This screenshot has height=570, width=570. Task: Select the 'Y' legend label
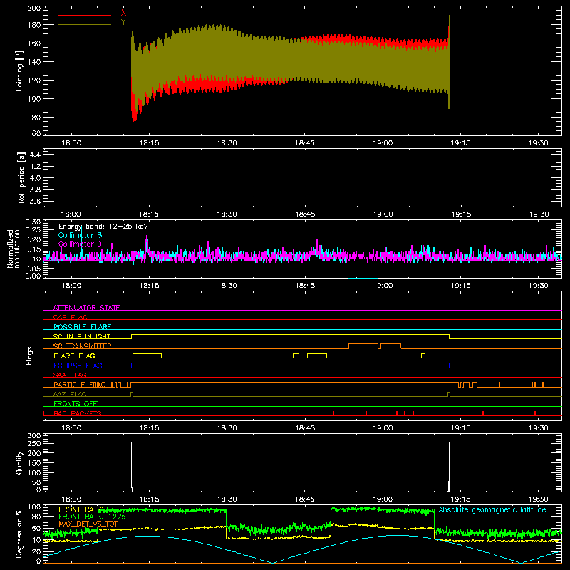click(123, 22)
